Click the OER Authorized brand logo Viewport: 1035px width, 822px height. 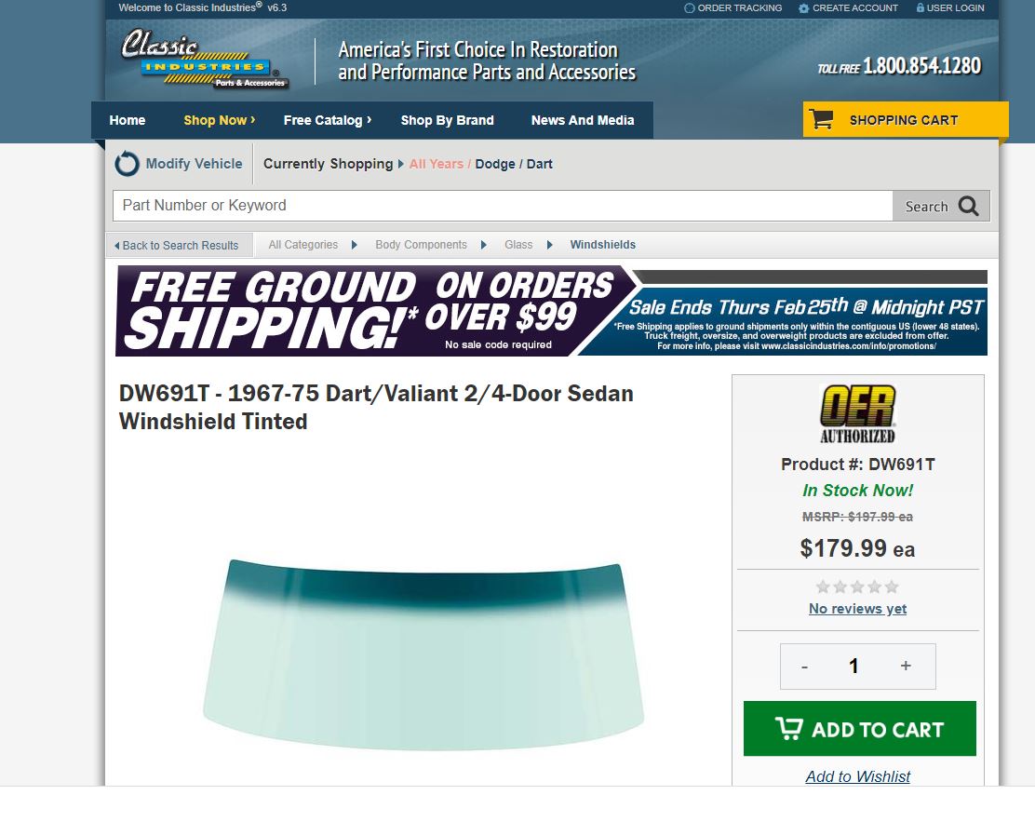[857, 414]
